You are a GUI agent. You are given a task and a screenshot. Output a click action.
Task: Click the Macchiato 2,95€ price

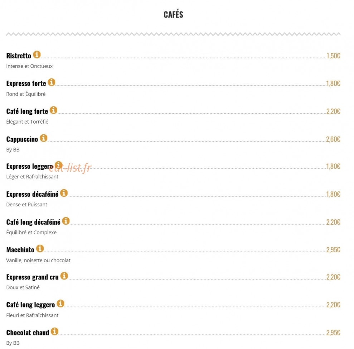pos(333,250)
